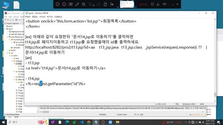Click Notepad scrollbar up arrow
Screen dimensions: 223x125
[215, 19]
